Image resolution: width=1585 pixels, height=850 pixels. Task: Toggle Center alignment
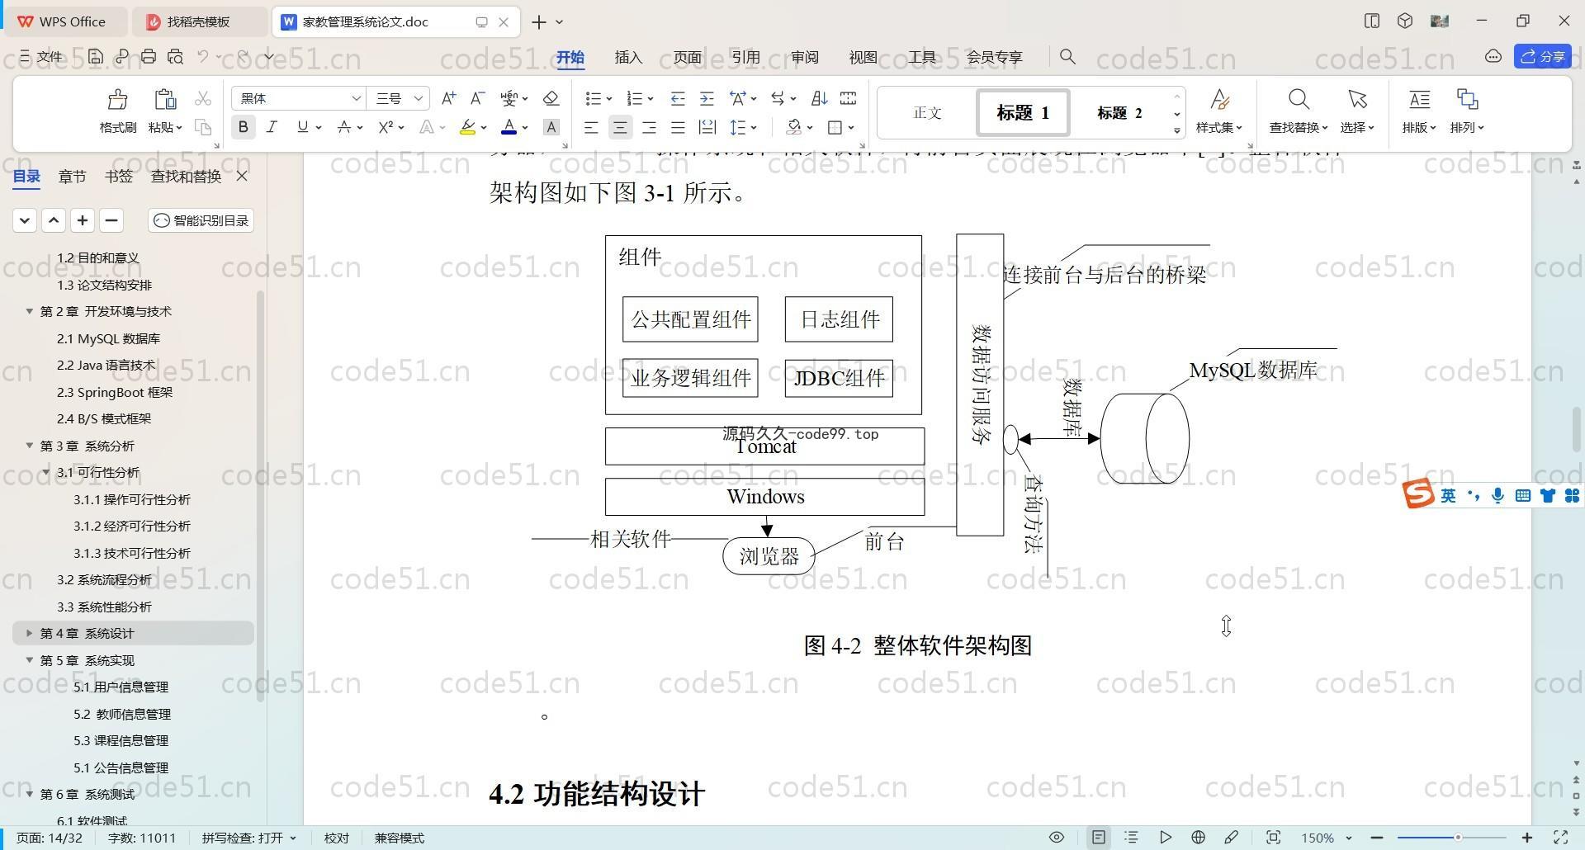coord(620,127)
